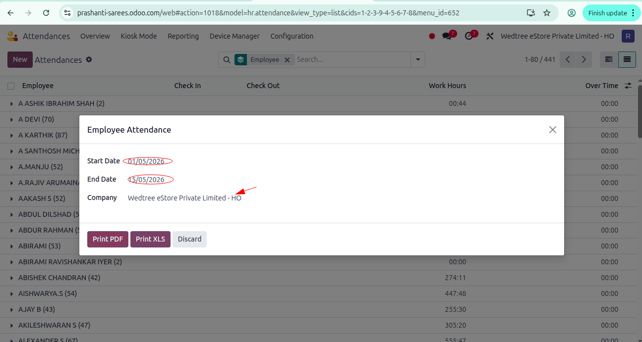Open optional columns adjust icon
This screenshot has height=342, width=642.
click(628, 86)
